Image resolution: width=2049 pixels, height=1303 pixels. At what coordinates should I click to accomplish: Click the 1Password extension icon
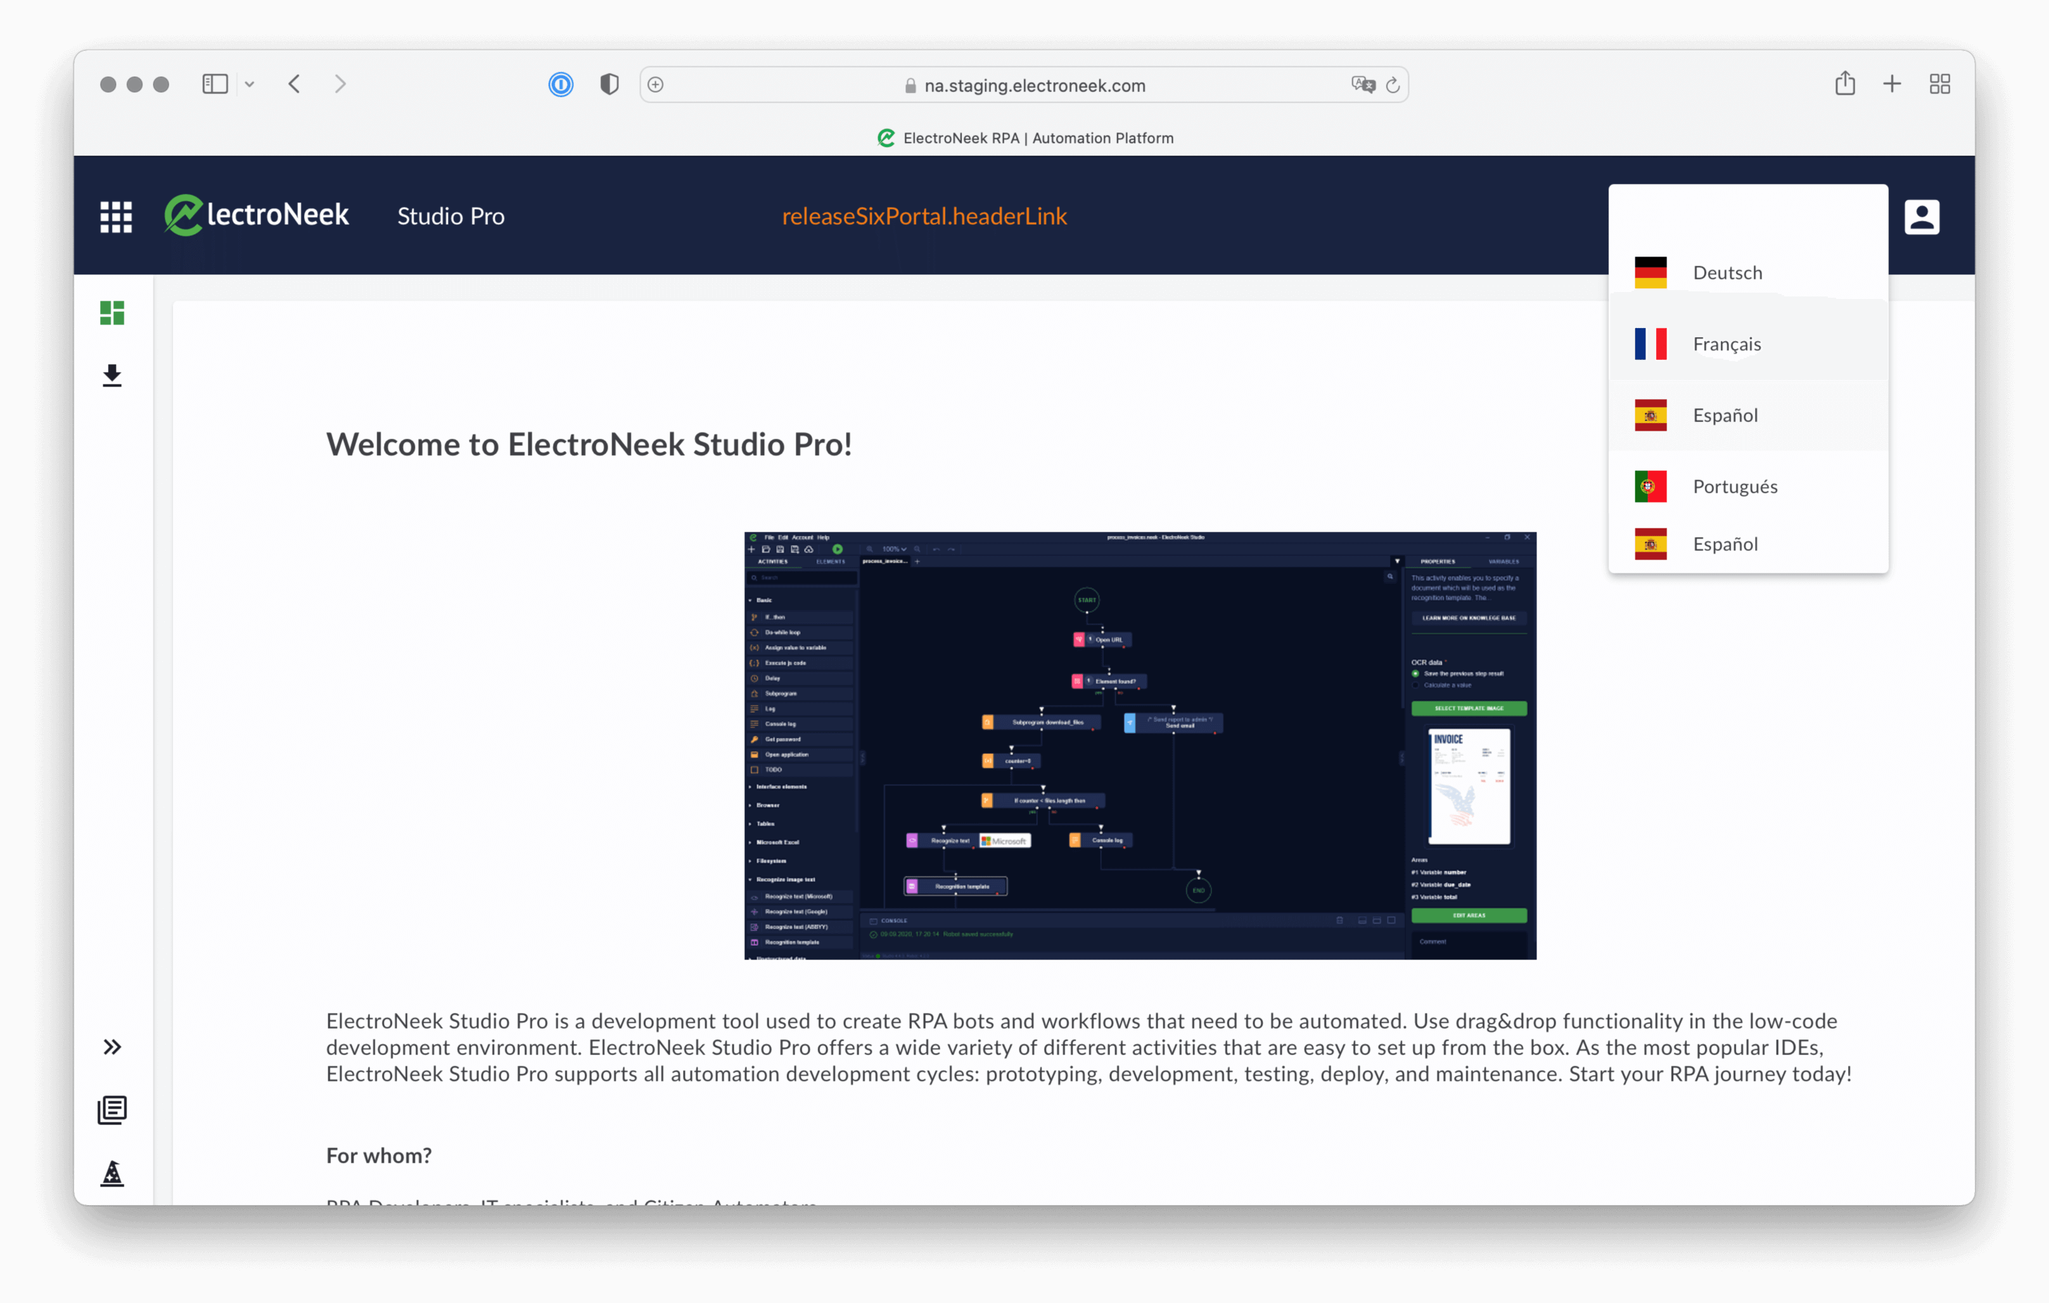coord(561,84)
